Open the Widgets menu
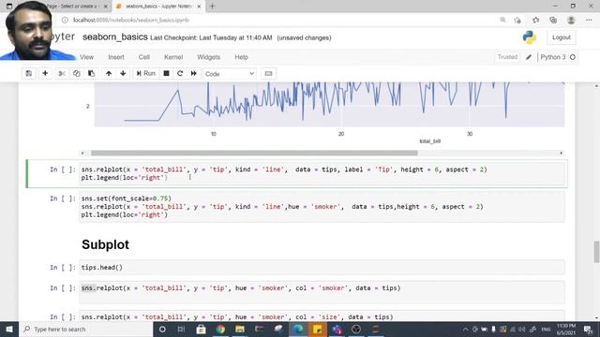 point(208,57)
